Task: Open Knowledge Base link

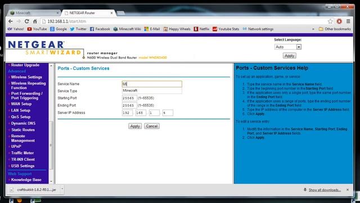Action: click(26, 180)
